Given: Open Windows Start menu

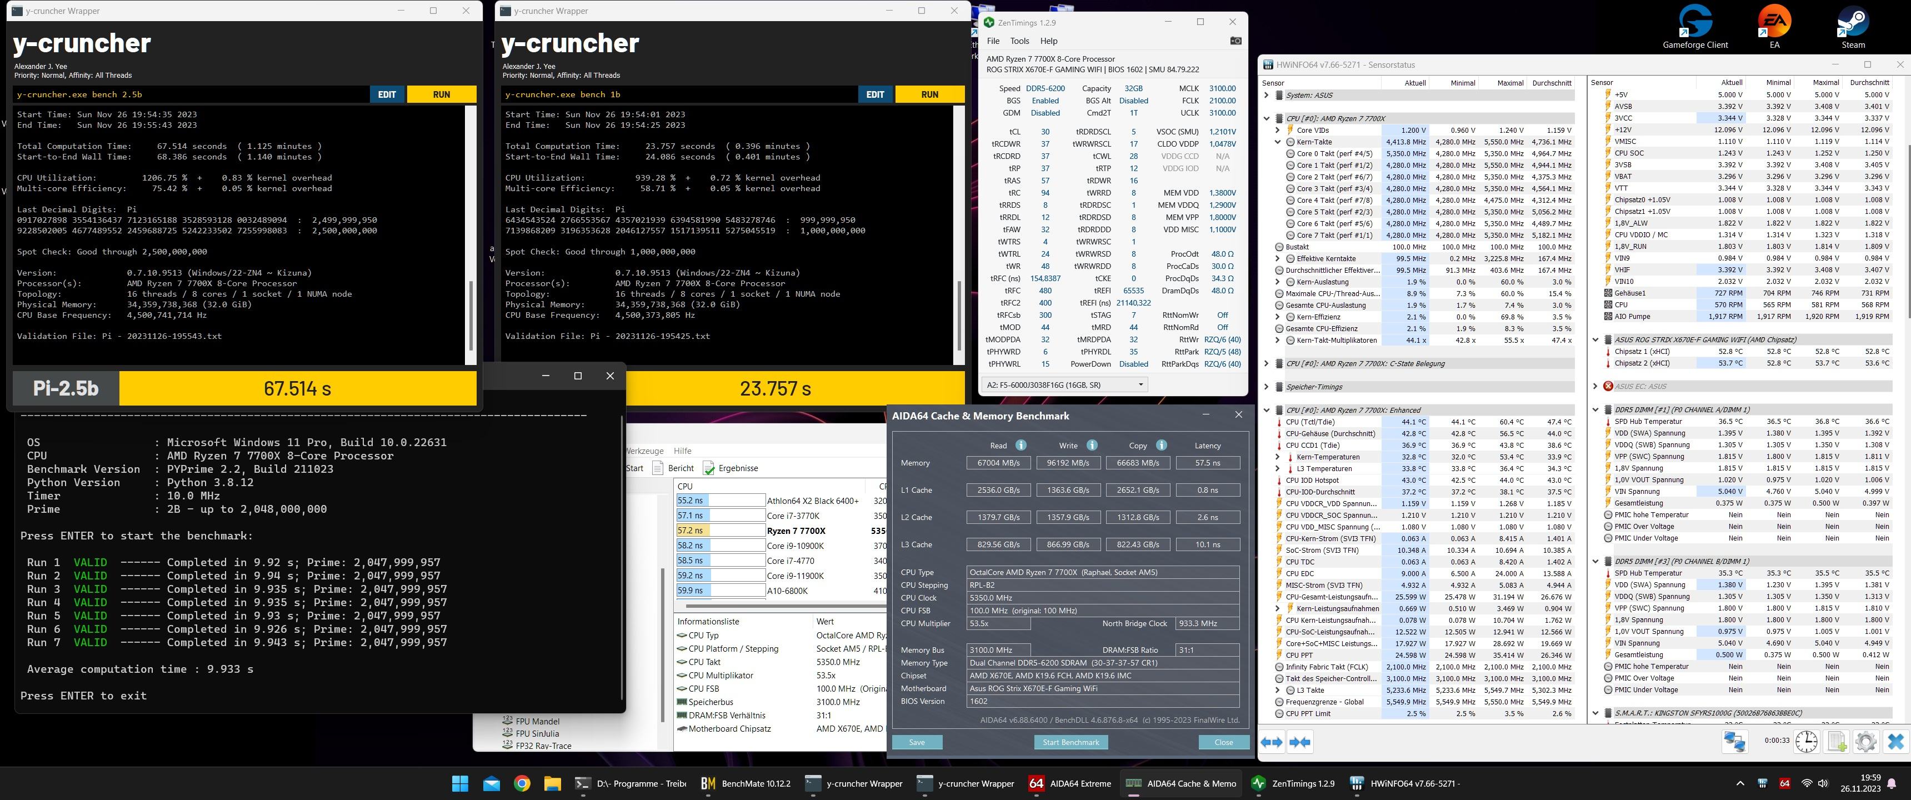Looking at the screenshot, I should pos(460,783).
